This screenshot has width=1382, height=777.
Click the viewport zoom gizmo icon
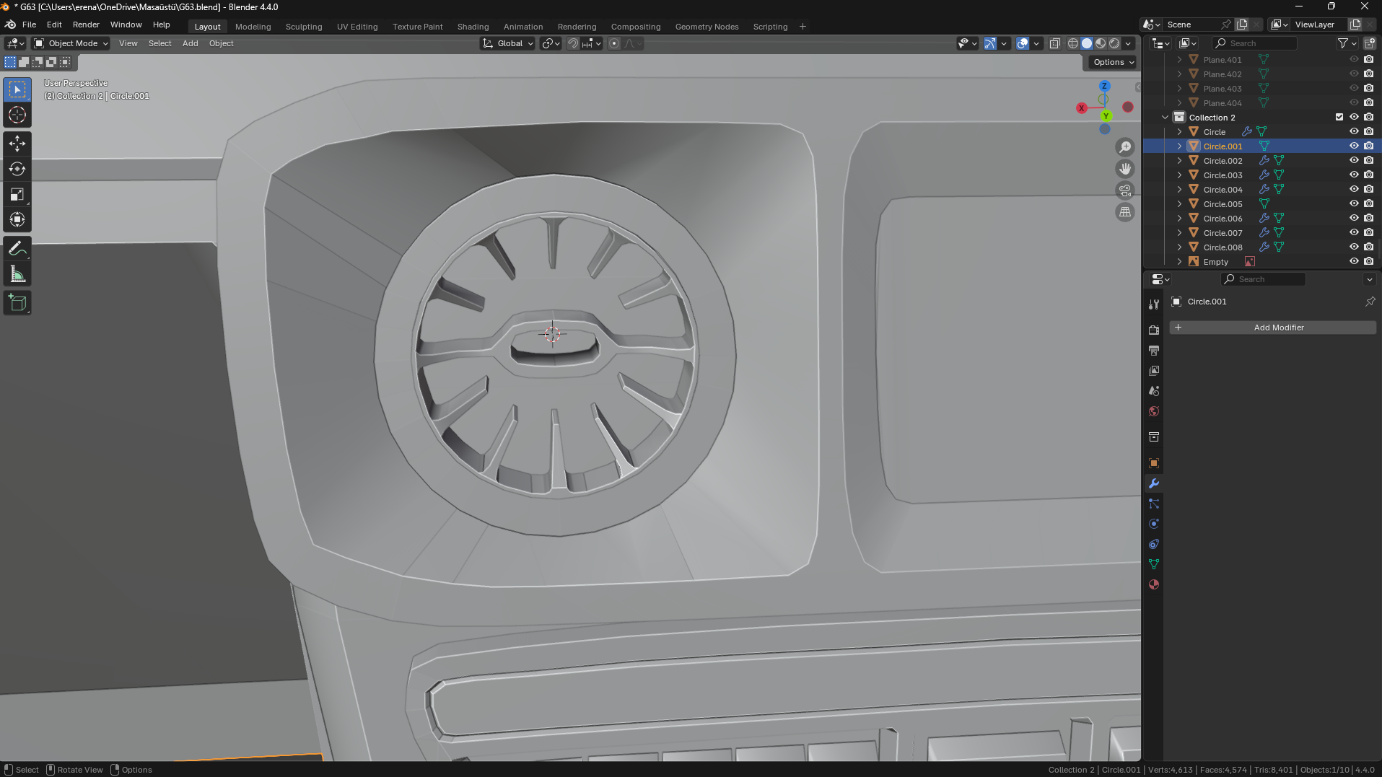pyautogui.click(x=1125, y=147)
